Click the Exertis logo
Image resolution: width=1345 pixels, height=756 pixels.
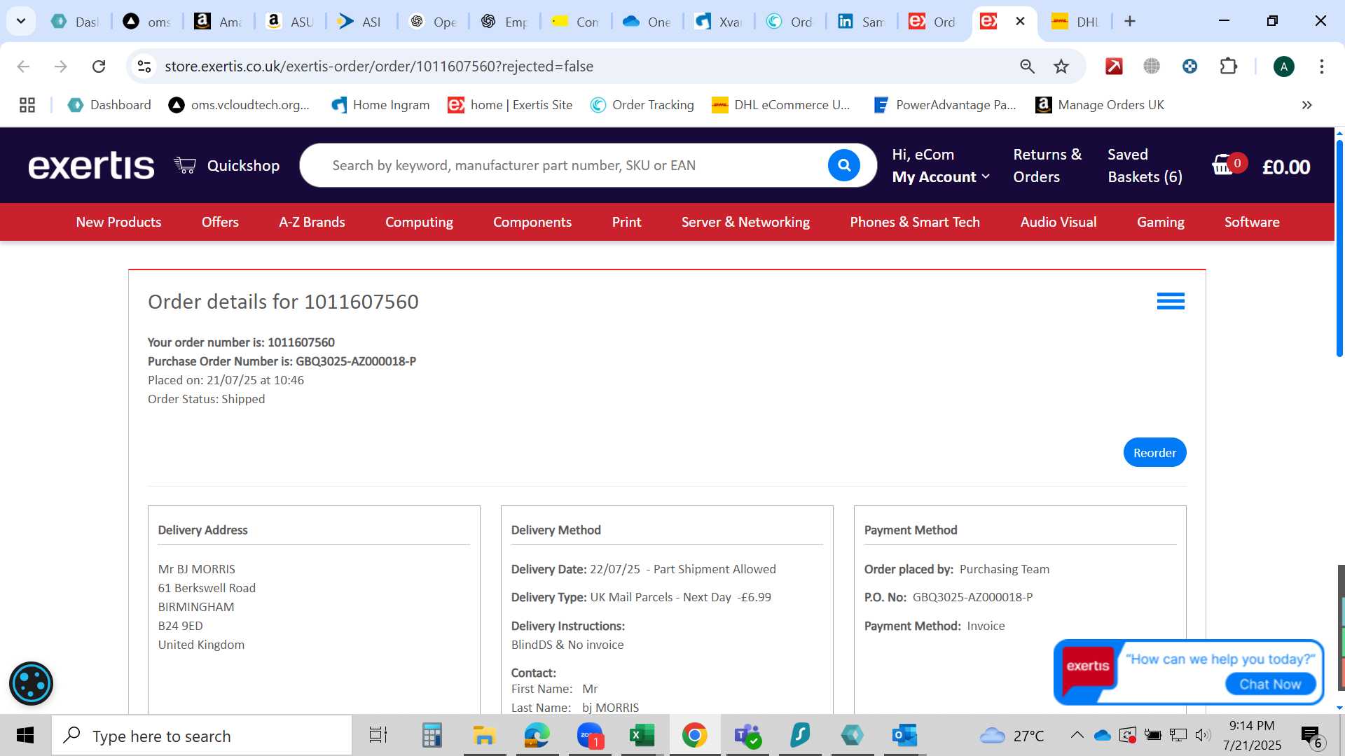tap(91, 166)
